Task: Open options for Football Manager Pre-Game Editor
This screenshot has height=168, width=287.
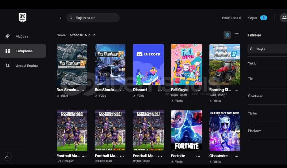Action: click(x=122, y=156)
